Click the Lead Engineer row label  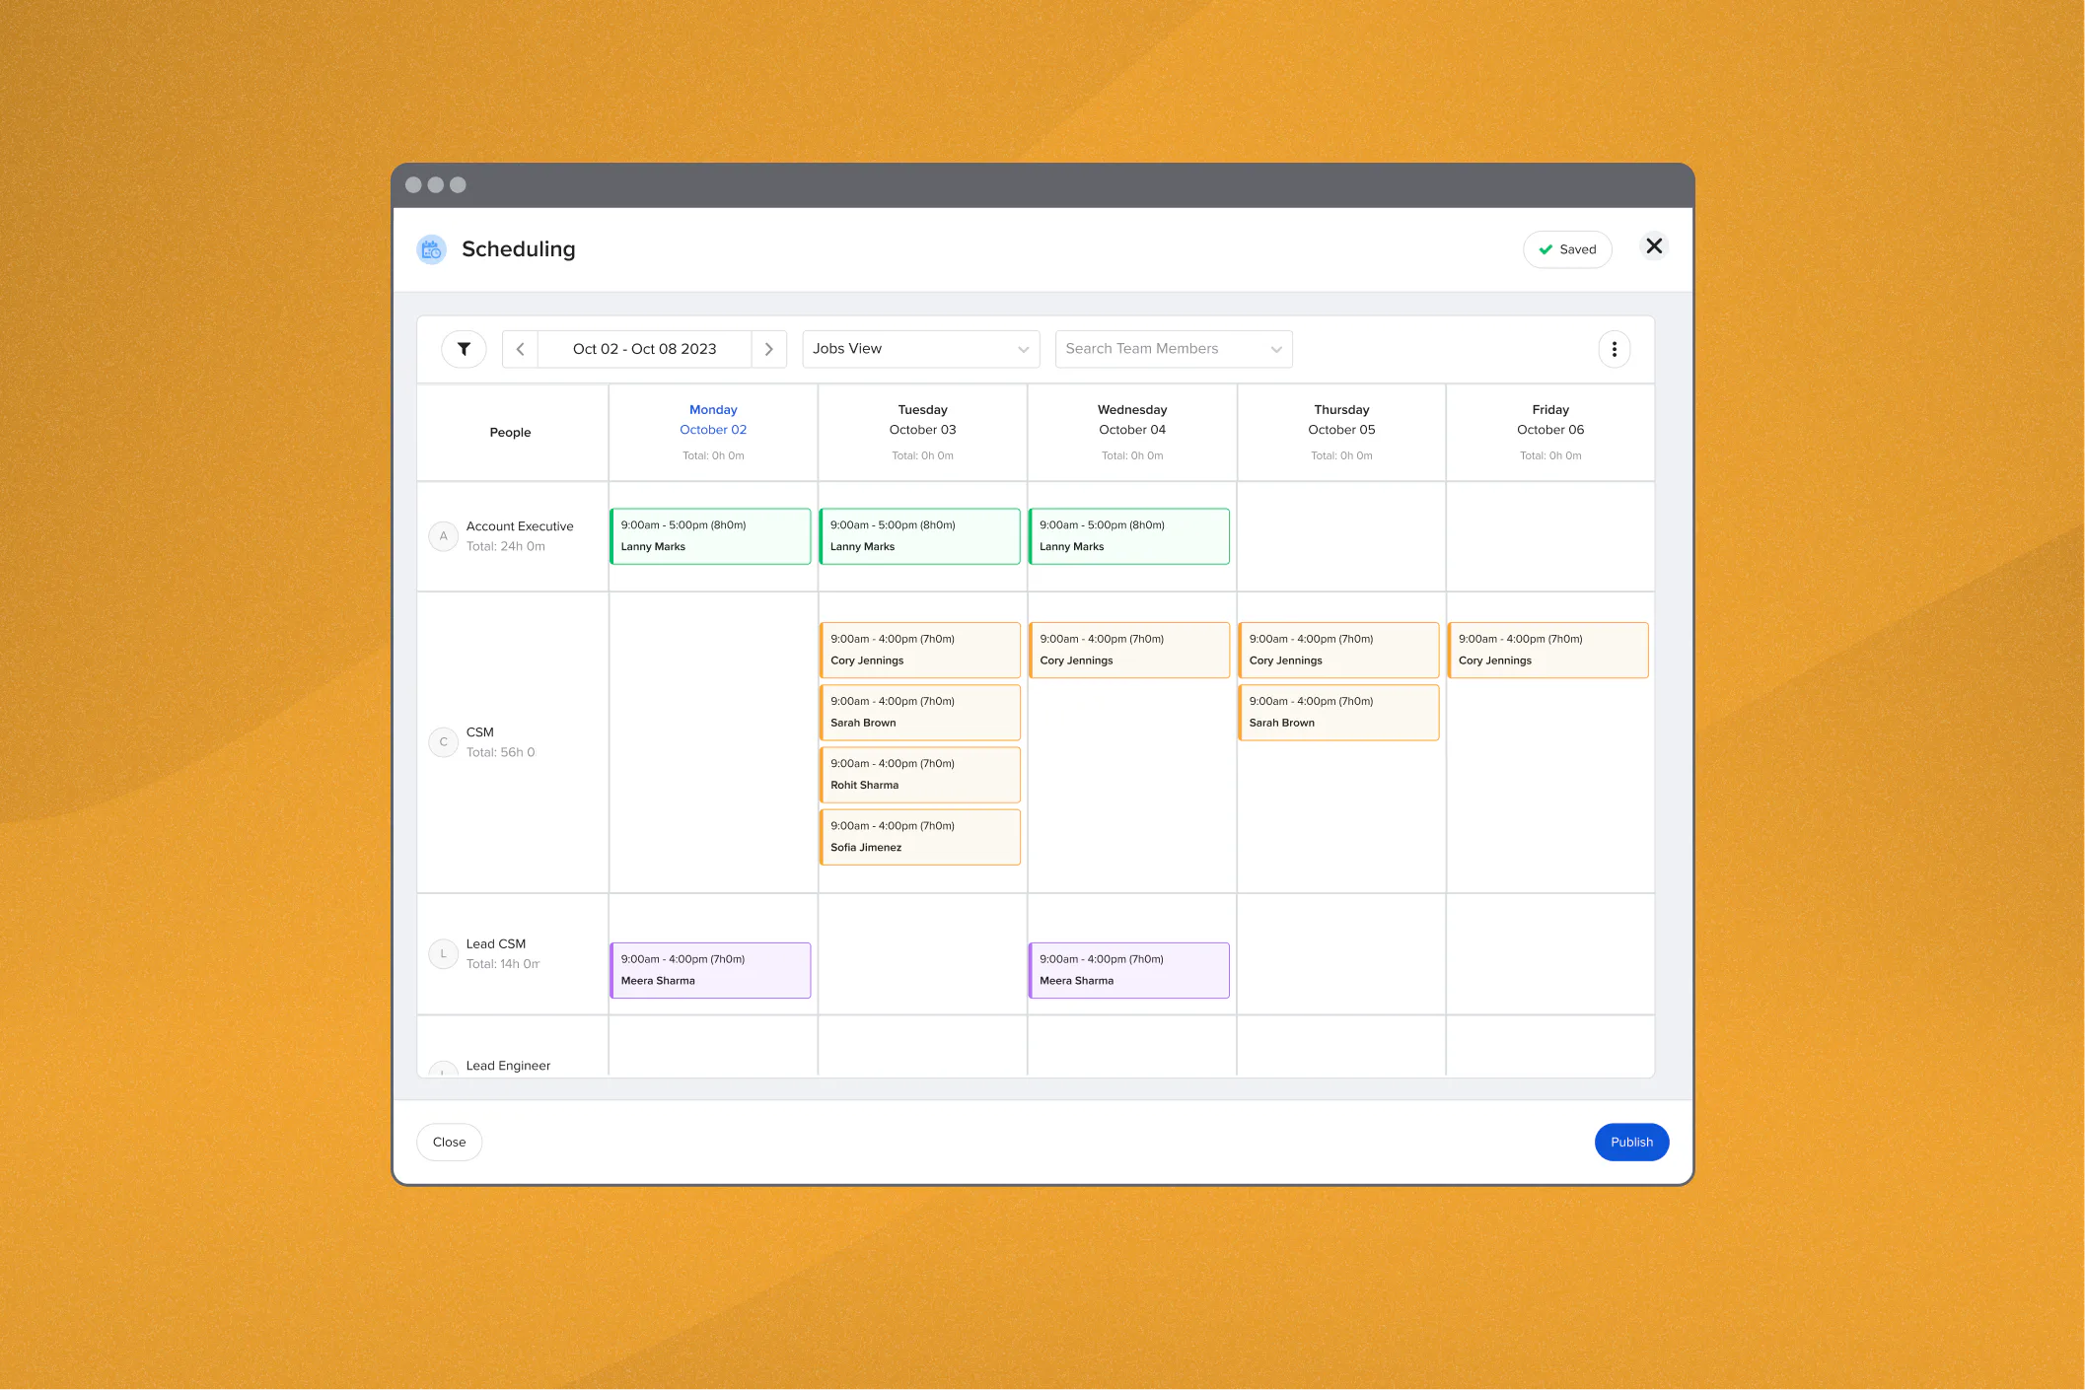(508, 1066)
